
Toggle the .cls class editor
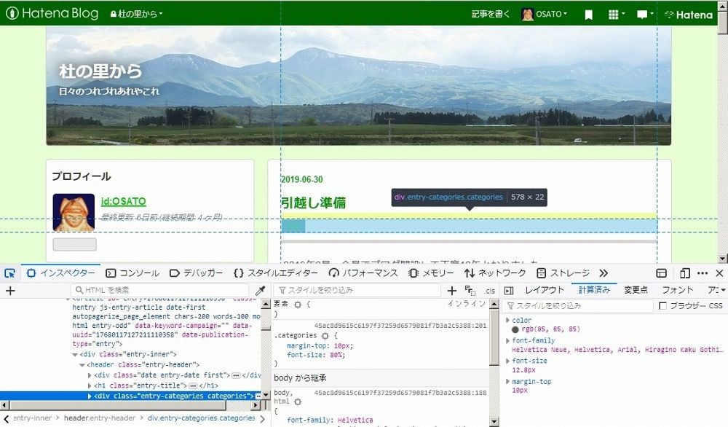(x=490, y=290)
